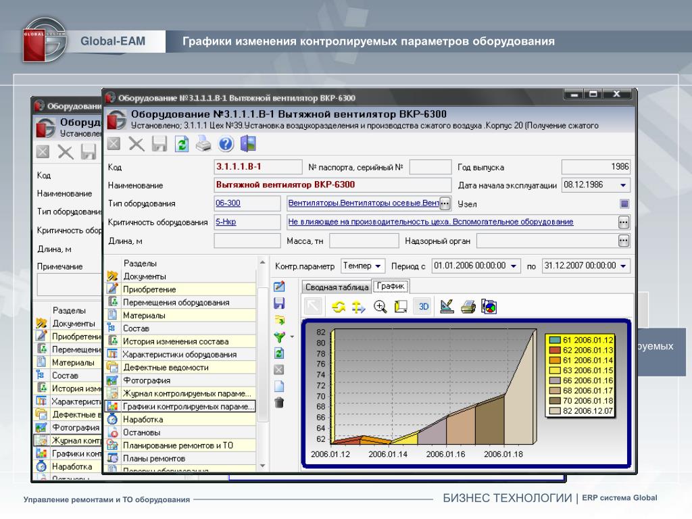Open the Вентиляторы.Вентиляторы осевые link
The height and width of the screenshot is (519, 692).
click(x=364, y=203)
